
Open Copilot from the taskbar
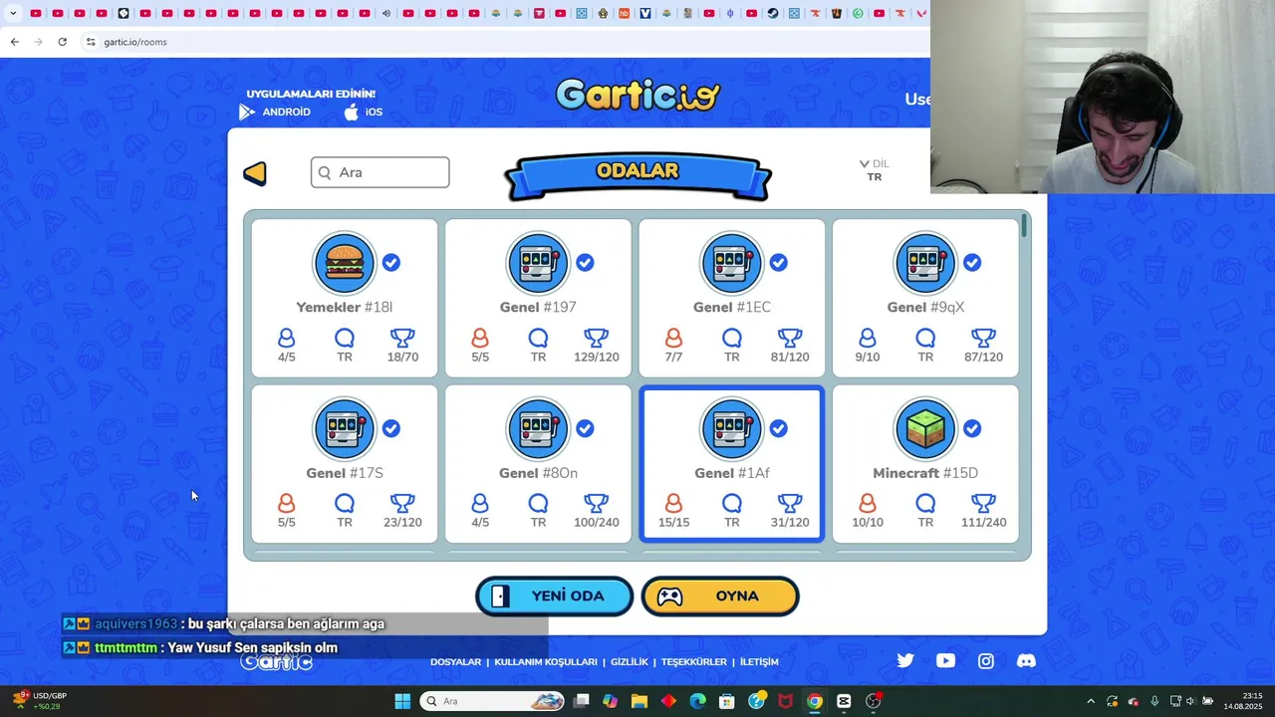coord(610,701)
